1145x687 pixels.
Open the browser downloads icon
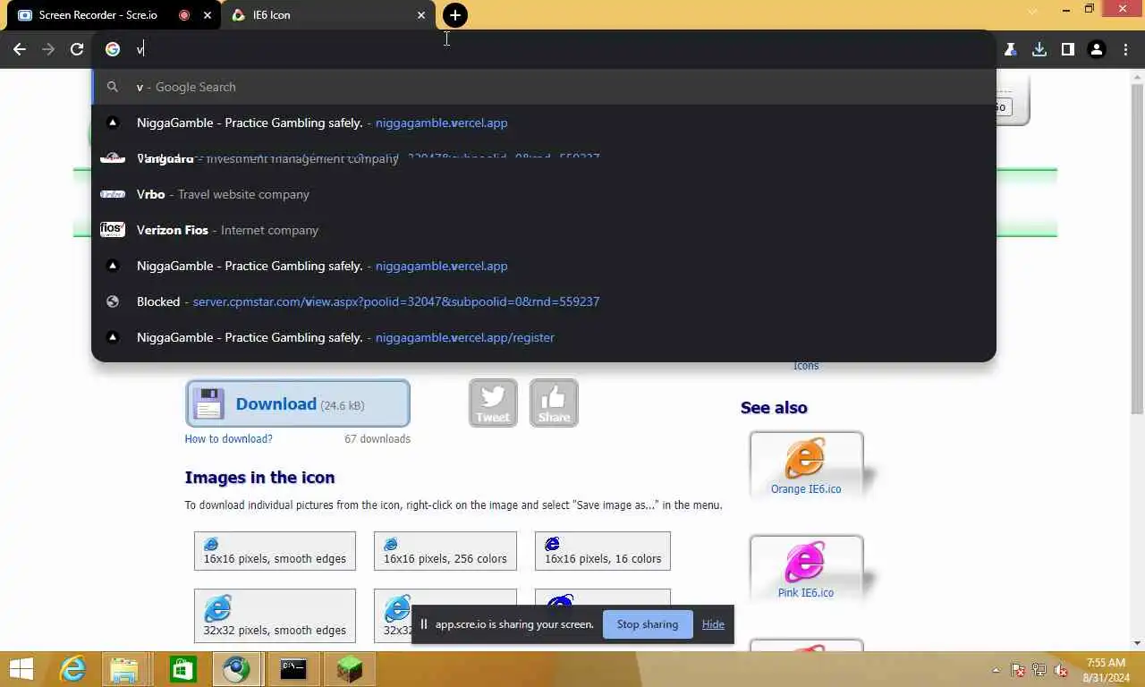(x=1039, y=49)
